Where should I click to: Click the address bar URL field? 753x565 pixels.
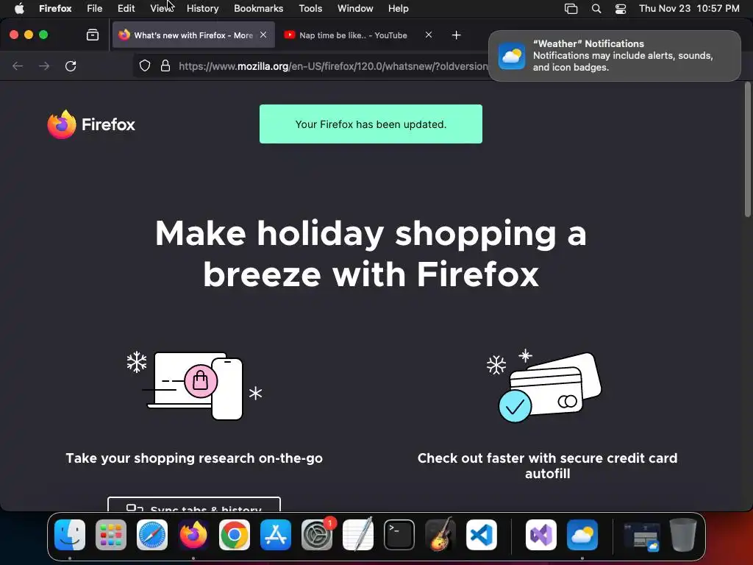[x=332, y=66]
